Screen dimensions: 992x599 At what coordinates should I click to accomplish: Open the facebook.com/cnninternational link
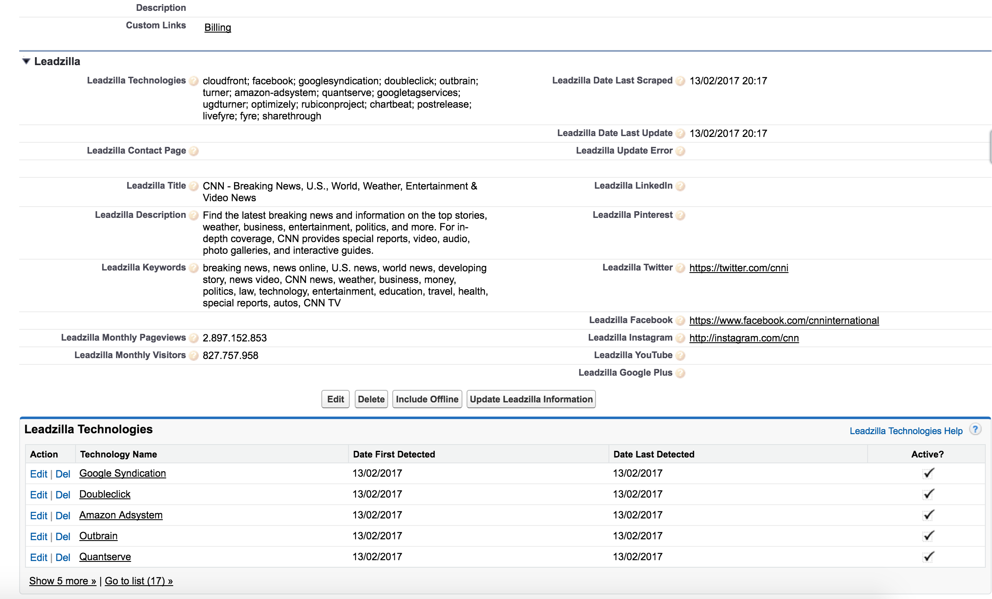(784, 321)
